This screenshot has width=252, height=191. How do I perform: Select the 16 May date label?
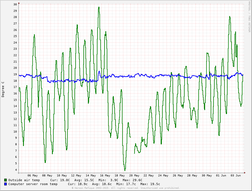pyautogui.click(x=105, y=176)
